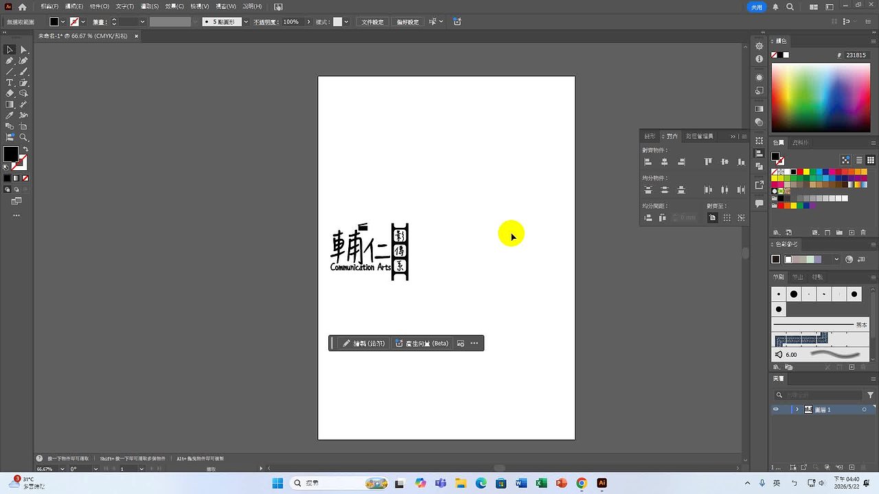Open the Edit(E) menu

73,6
